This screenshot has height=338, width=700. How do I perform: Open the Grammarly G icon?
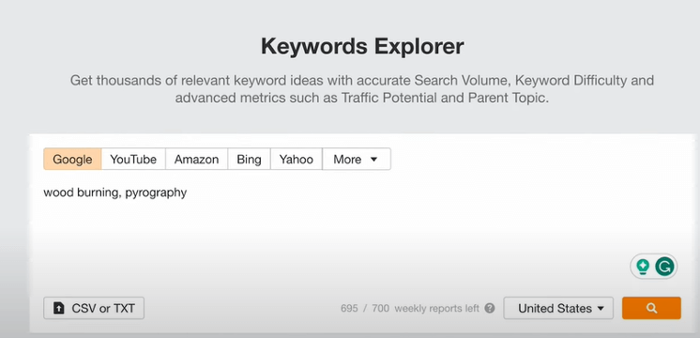tap(664, 267)
